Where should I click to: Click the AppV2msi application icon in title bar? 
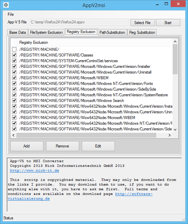(x=6, y=5)
